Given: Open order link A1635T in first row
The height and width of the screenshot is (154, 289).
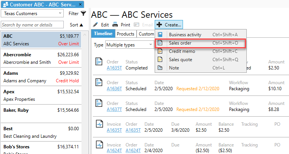Looking at the screenshot, I should click(114, 68).
